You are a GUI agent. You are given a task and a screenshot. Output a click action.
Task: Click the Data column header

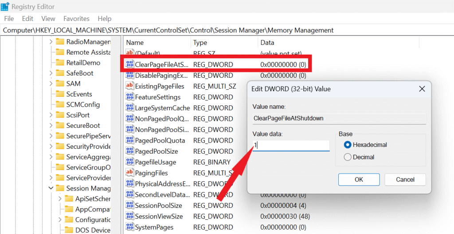267,43
